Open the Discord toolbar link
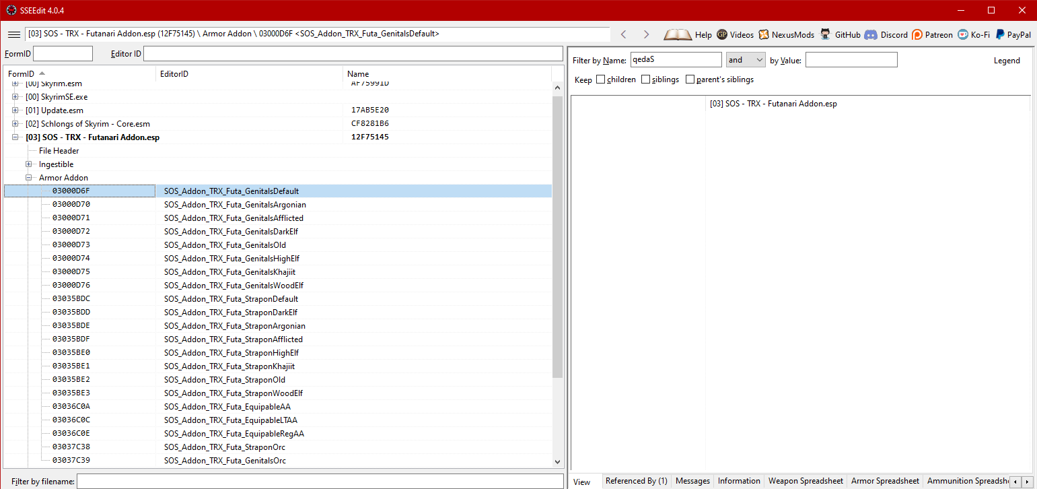 pos(886,34)
